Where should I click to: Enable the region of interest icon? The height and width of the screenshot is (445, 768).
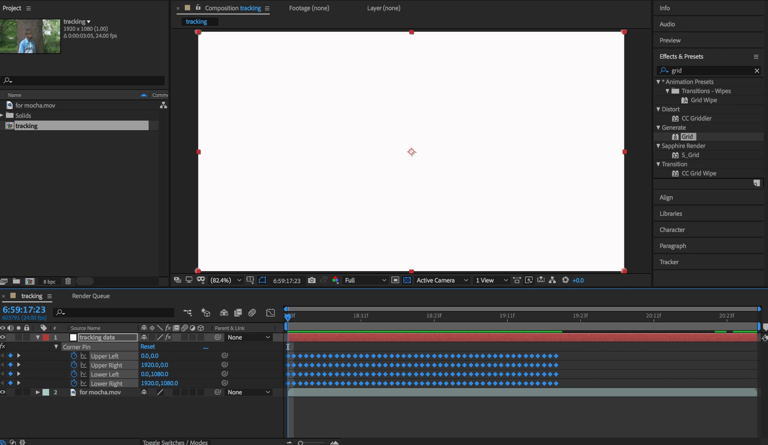[395, 280]
